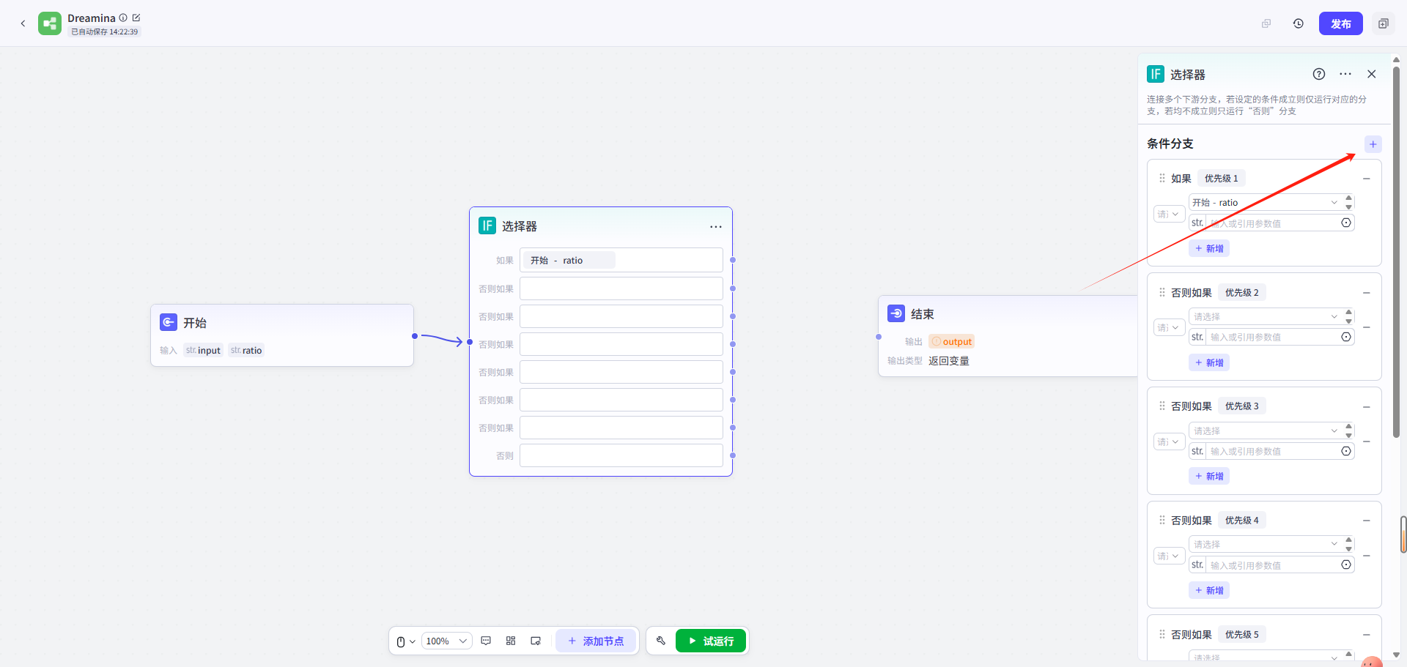Screen dimensions: 1407x667
Task: Open the 开始 - ratio variable dropdown
Action: click(1265, 203)
